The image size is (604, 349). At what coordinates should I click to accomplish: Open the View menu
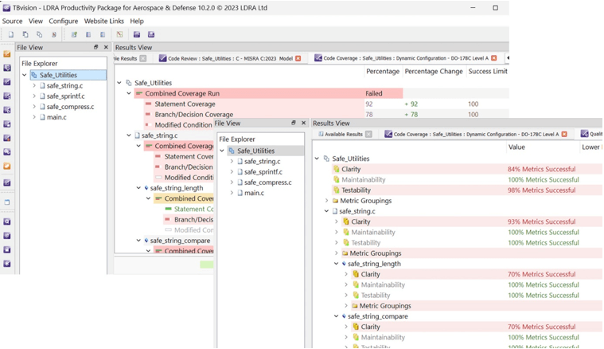click(x=36, y=22)
